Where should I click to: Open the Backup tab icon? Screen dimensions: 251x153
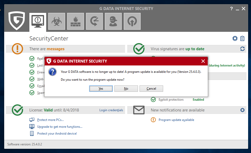(x=94, y=22)
